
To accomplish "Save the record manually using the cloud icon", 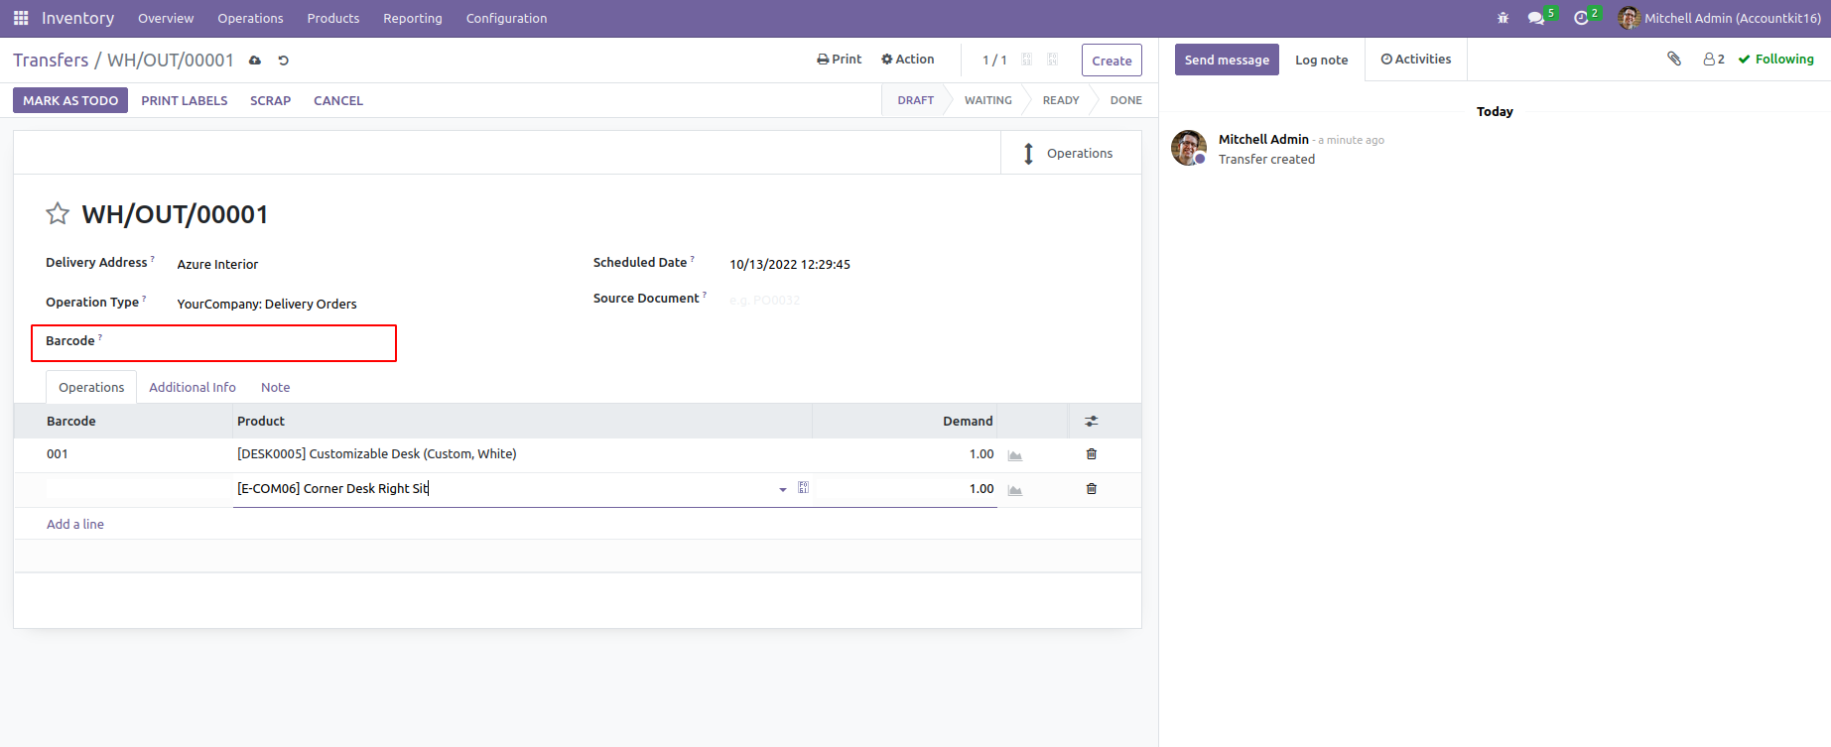I will 255,61.
